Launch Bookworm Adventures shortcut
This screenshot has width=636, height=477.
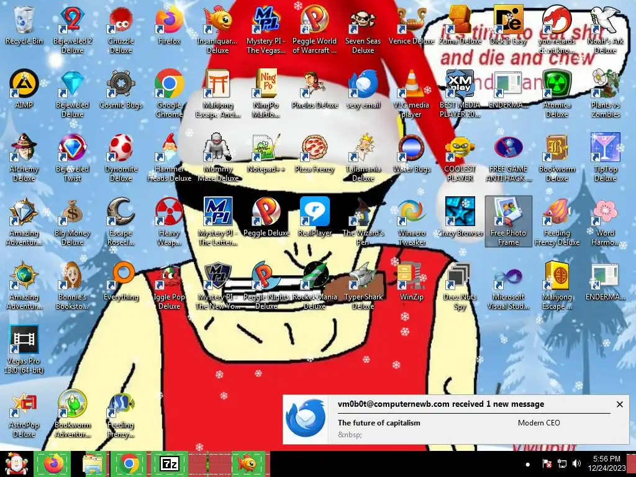[72, 414]
